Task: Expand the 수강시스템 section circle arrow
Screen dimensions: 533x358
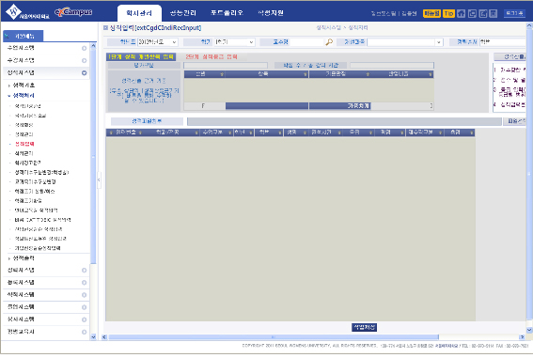Action: [84, 60]
